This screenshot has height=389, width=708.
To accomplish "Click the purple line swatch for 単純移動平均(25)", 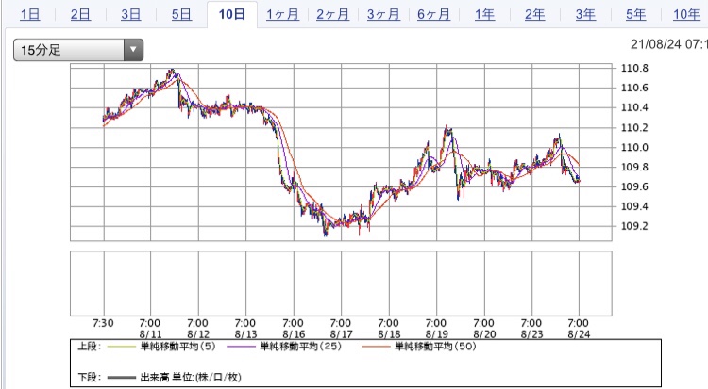I will click(x=241, y=347).
